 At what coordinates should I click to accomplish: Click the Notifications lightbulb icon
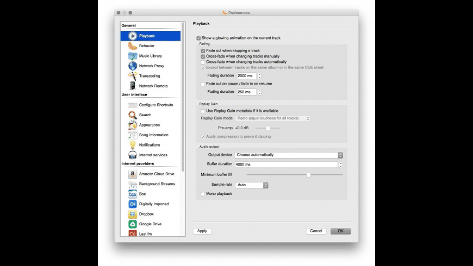[132, 145]
